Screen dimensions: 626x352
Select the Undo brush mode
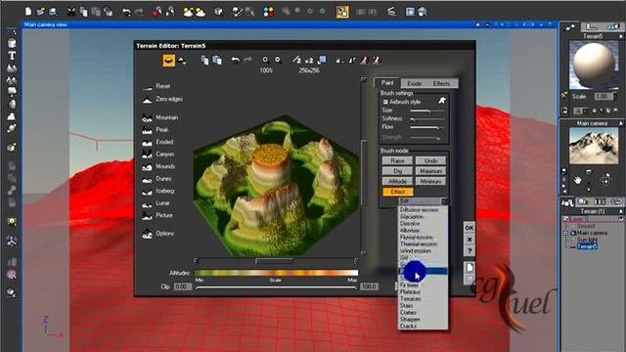point(430,160)
